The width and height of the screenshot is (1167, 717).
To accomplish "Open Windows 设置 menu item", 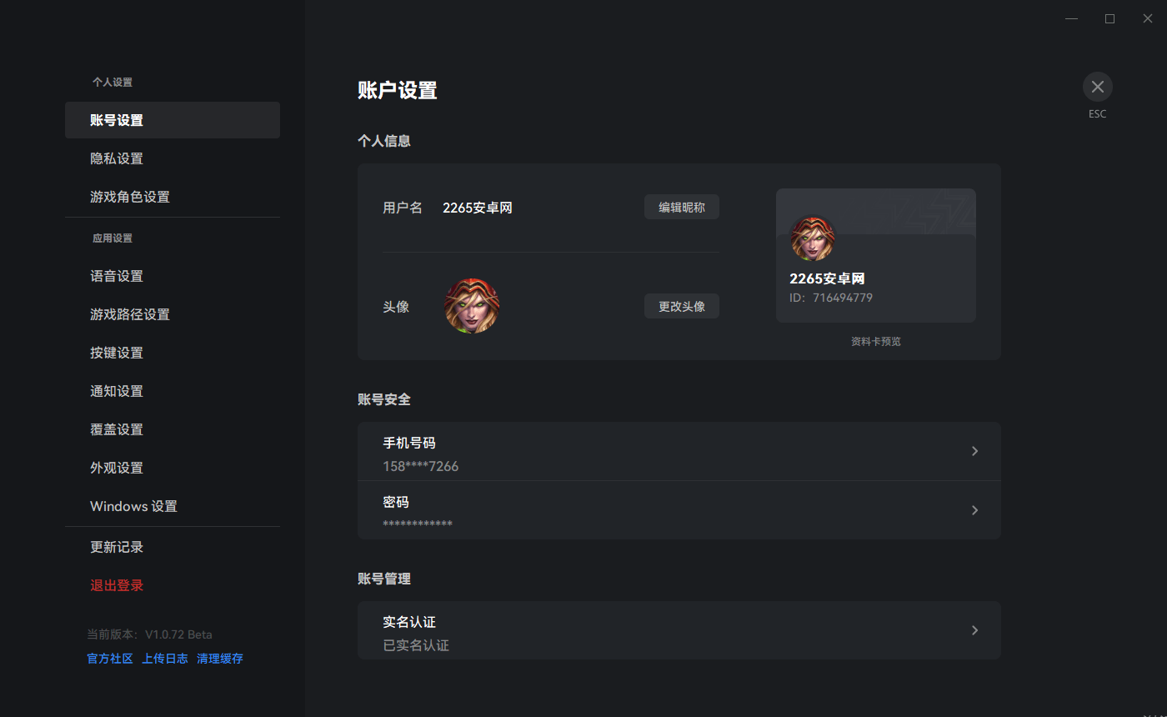I will pyautogui.click(x=133, y=506).
